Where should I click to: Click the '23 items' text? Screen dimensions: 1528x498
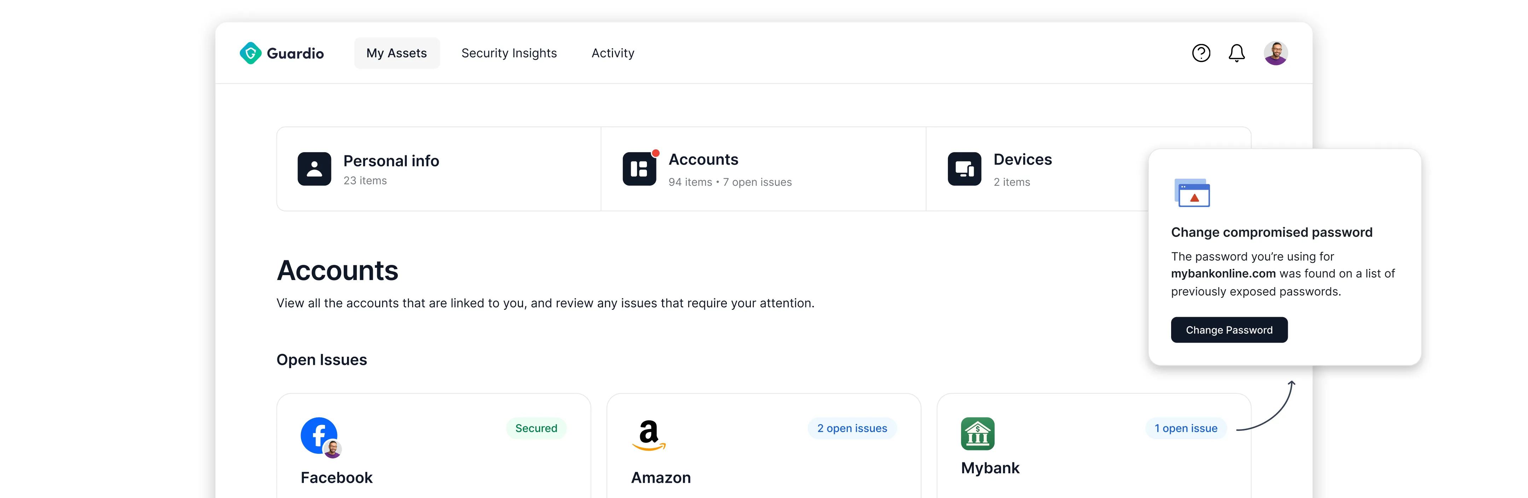point(365,180)
